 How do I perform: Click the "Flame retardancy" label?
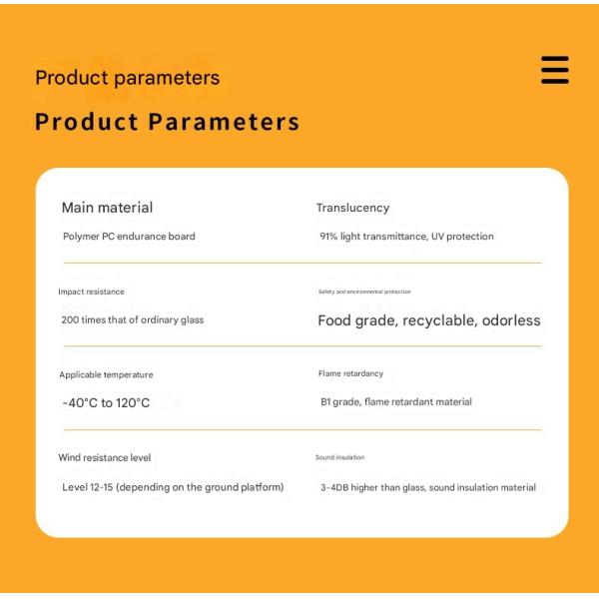pos(350,373)
